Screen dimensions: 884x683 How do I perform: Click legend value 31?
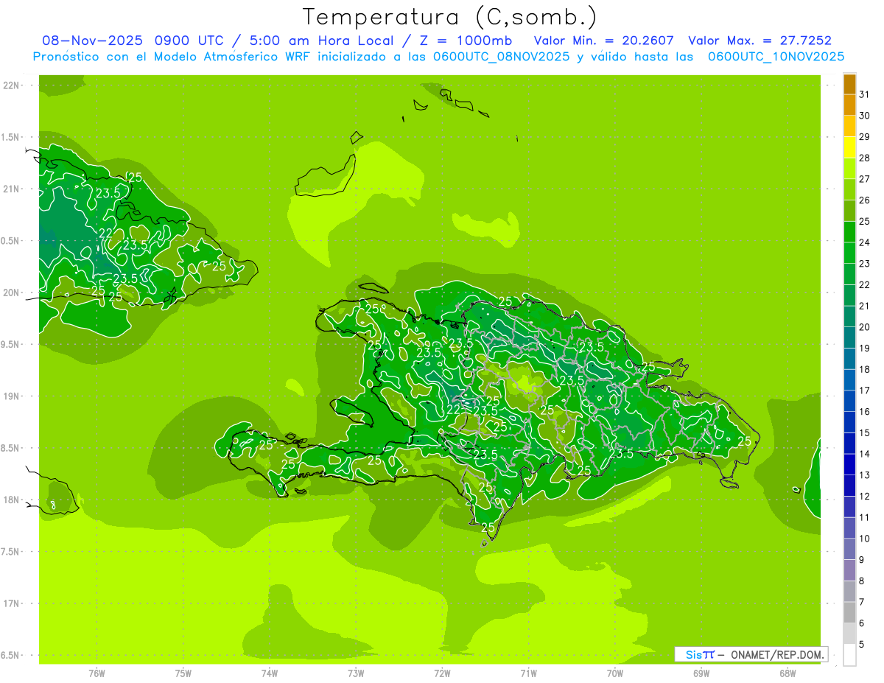(864, 94)
